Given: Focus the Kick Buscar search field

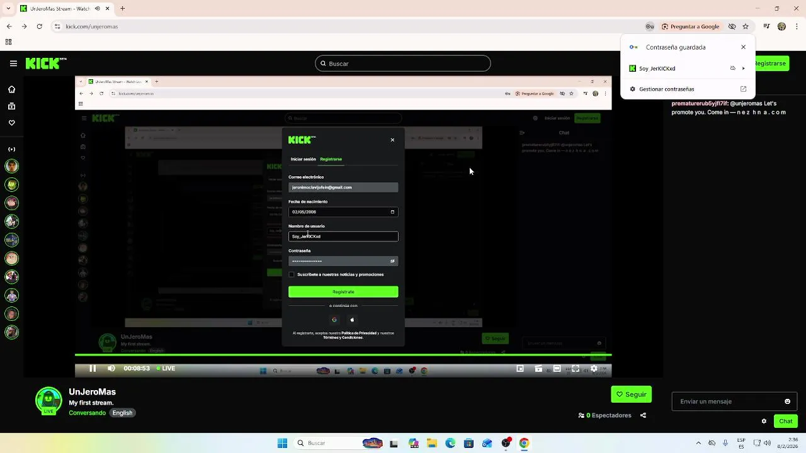Looking at the screenshot, I should pos(402,64).
